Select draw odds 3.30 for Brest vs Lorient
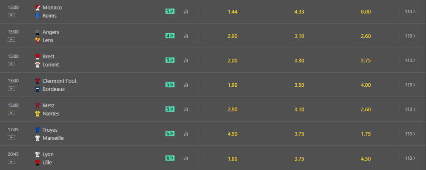Image resolution: width=426 pixels, height=170 pixels. (299, 60)
